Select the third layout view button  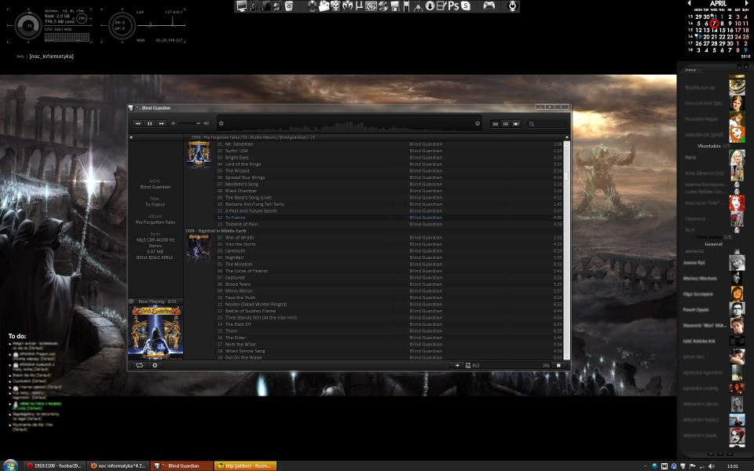(x=515, y=123)
